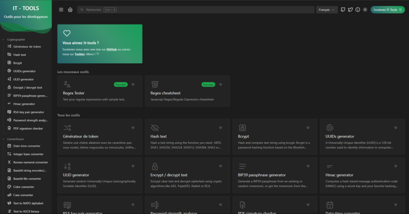409x214 pixels.
Task: Click the Case converter sidebar icon
Action: [9, 195]
